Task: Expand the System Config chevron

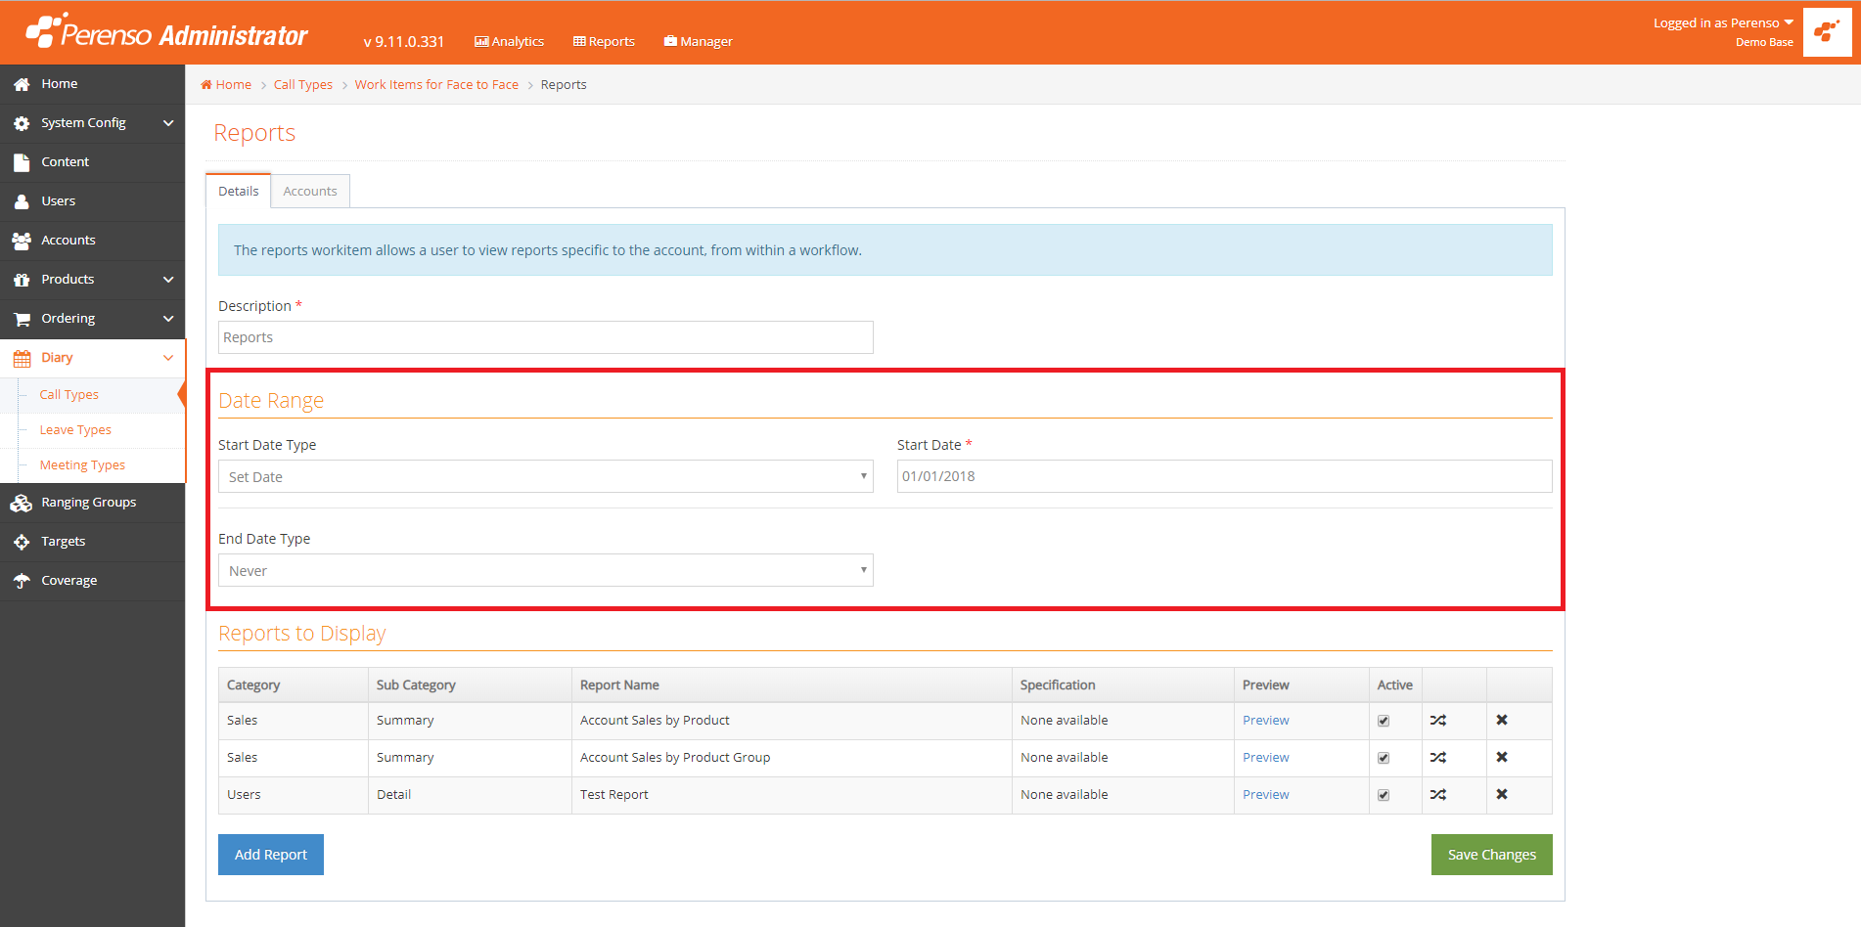Action: (x=168, y=123)
